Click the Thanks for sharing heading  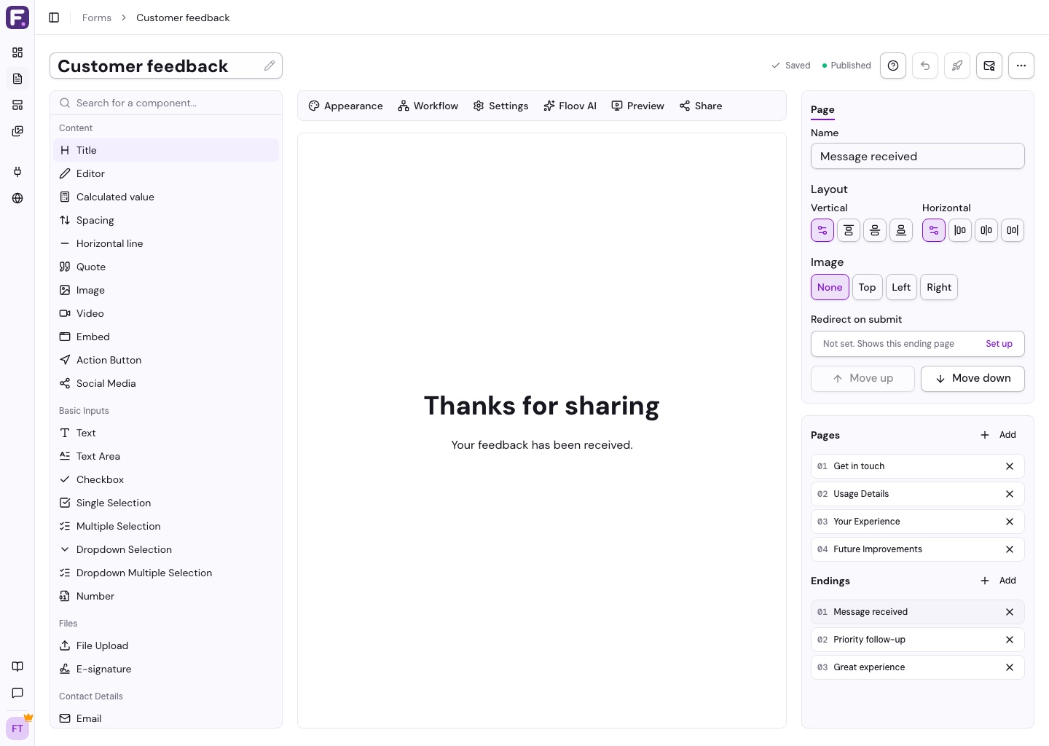(542, 406)
